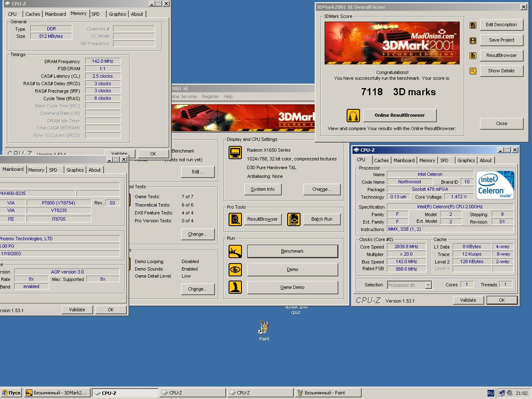Viewport: 532px width, 399px height.
Task: Click Change in Display and CPU Settings
Action: pyautogui.click(x=322, y=189)
